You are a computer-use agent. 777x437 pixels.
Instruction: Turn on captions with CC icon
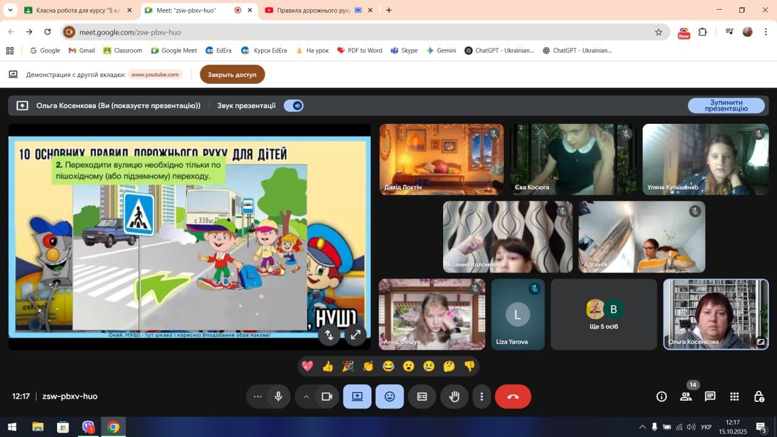click(422, 397)
